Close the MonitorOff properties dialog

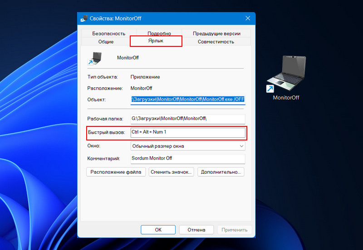tap(248, 18)
